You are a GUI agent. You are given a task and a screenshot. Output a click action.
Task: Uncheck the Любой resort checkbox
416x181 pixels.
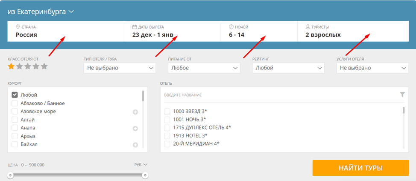[15, 95]
